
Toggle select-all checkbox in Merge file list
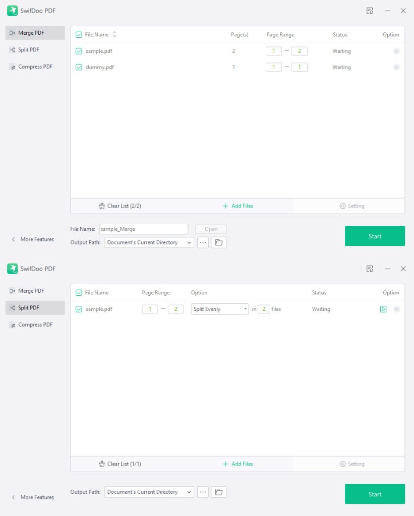coord(79,35)
